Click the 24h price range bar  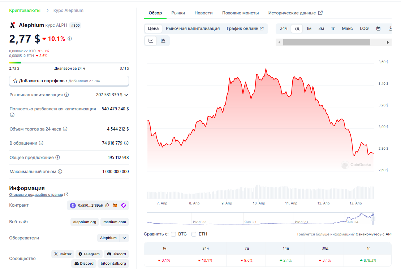[69, 62]
